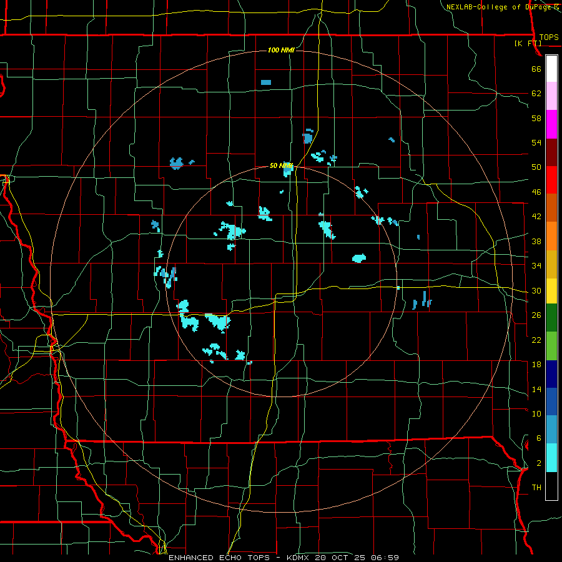Click the legend value 6
Viewport: 562px width, 562px height.
pyautogui.click(x=538, y=438)
